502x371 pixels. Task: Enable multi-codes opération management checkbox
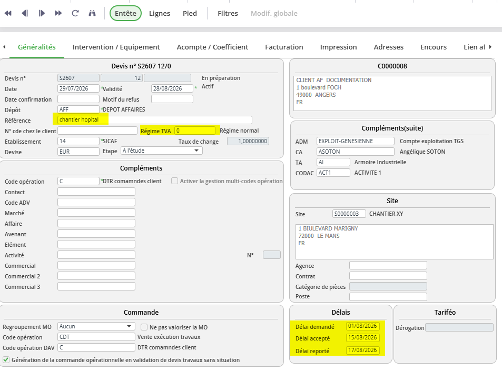[x=174, y=181]
